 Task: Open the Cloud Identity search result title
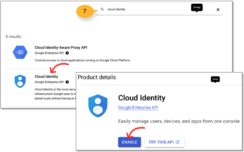pos(46,76)
